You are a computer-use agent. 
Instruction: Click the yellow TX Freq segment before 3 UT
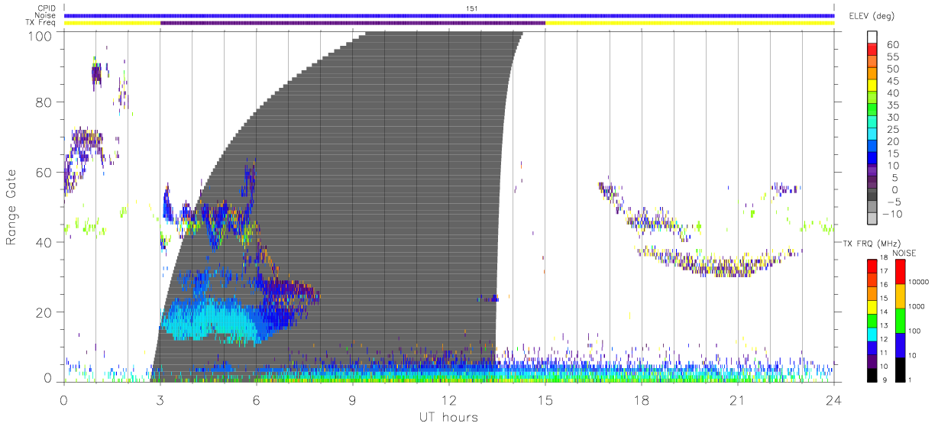tap(112, 23)
